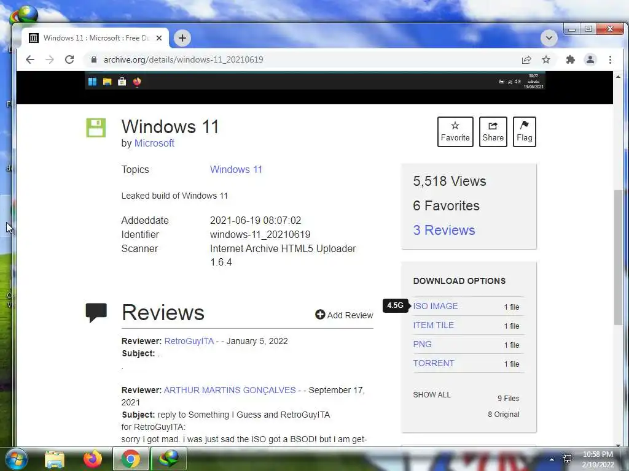Click the browser forward arrow
This screenshot has height=471, width=629.
(50, 59)
